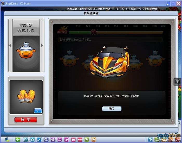182x143 pixels.
Task: Click the magenta bird icon in bottom bar
Action: pyautogui.click(x=66, y=140)
